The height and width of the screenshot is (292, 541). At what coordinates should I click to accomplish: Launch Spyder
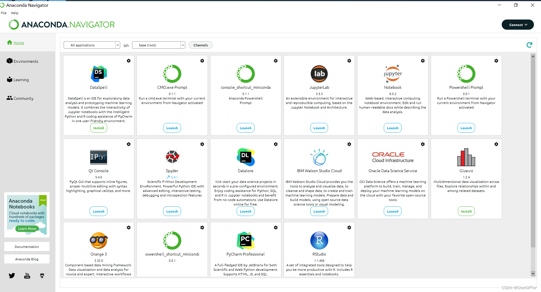(172, 211)
